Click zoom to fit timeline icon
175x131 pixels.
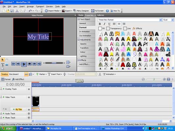click(168, 79)
